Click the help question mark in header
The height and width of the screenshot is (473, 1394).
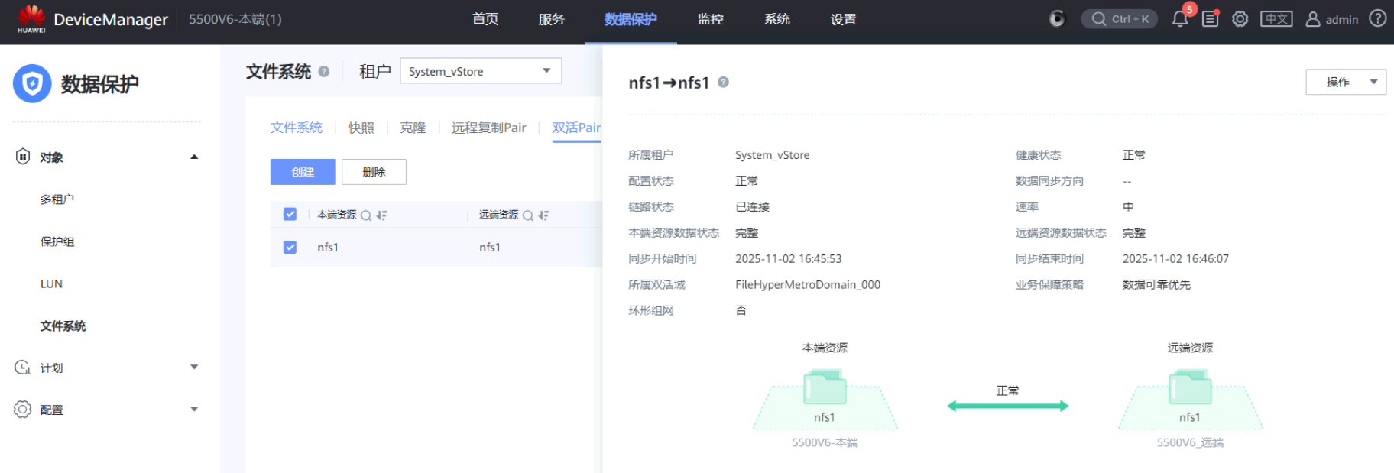(1377, 18)
